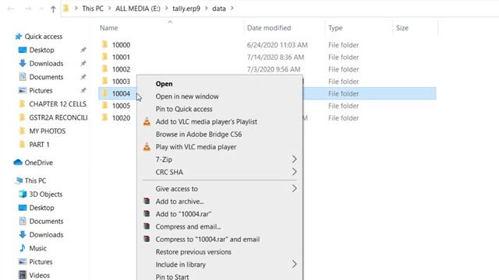Choose Pin to Start
499x280 pixels.
coord(220,276)
